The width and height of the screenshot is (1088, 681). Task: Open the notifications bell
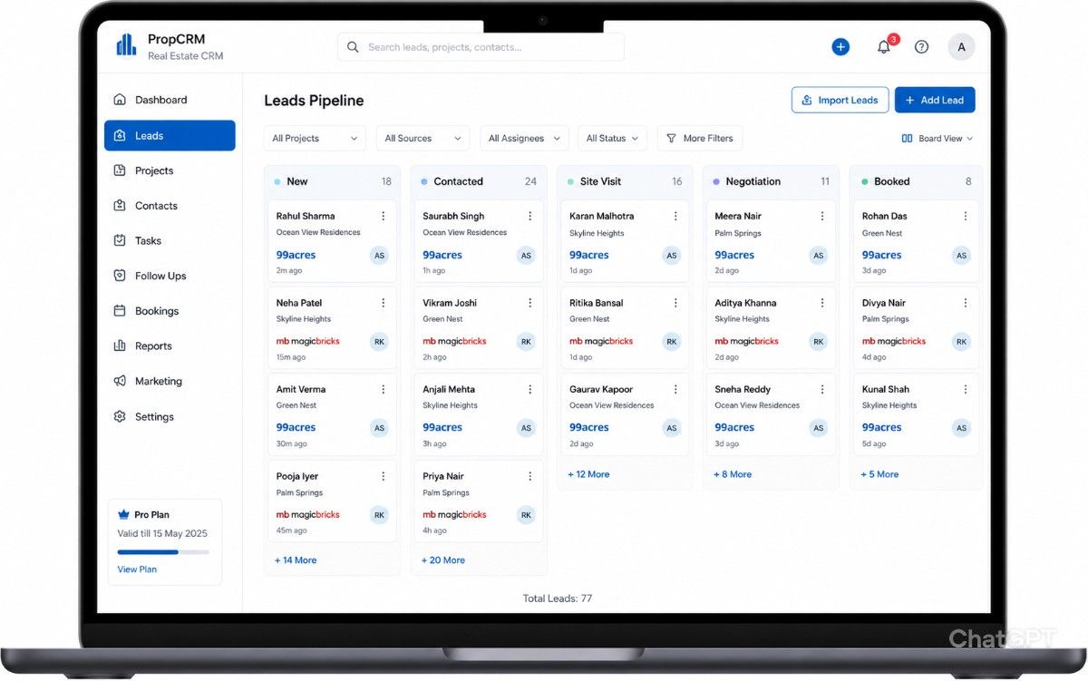click(884, 47)
